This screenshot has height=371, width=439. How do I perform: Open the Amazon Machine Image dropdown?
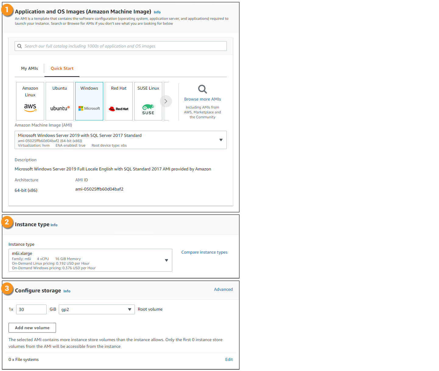pos(121,140)
